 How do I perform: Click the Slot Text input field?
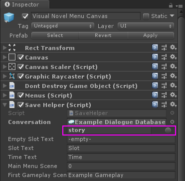click(121, 148)
